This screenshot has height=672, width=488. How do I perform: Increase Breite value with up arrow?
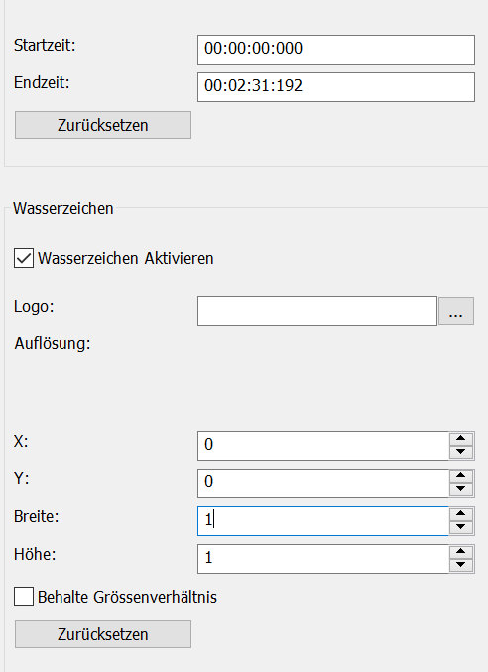click(461, 514)
